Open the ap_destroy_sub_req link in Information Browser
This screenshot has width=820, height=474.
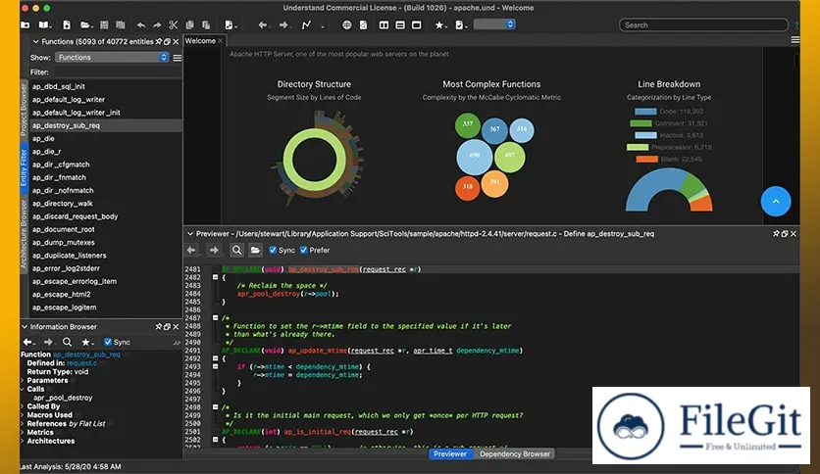click(x=87, y=355)
